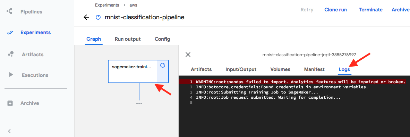The width and height of the screenshot is (410, 137).
Task: Click the Archive box icon in sidebar
Action: [10, 103]
